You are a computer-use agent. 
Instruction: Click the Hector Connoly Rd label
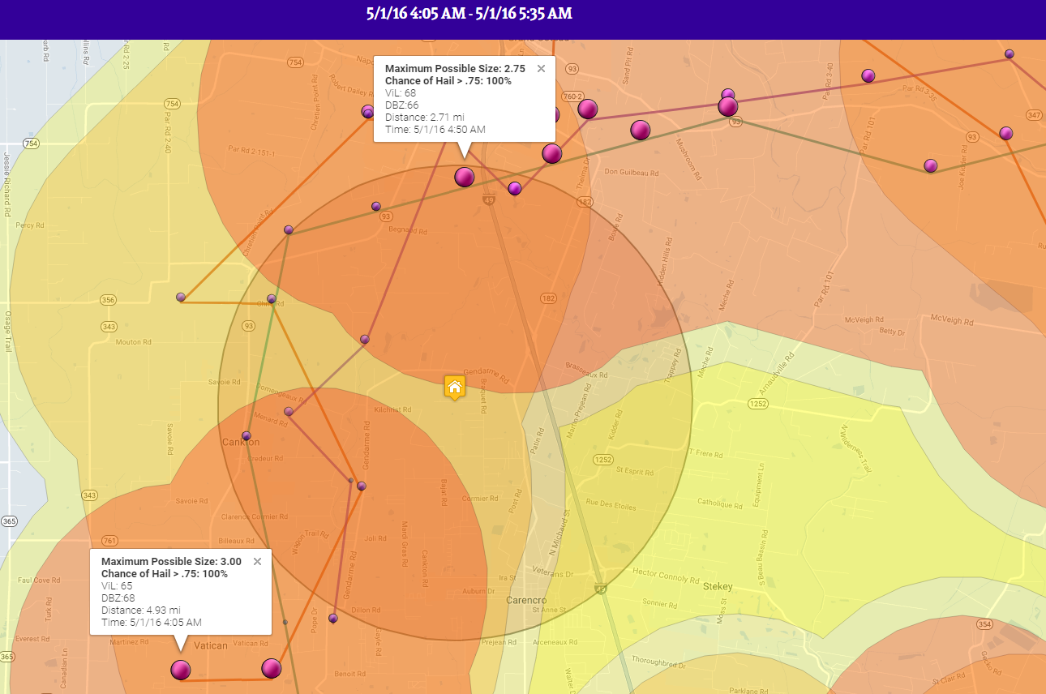pos(666,576)
